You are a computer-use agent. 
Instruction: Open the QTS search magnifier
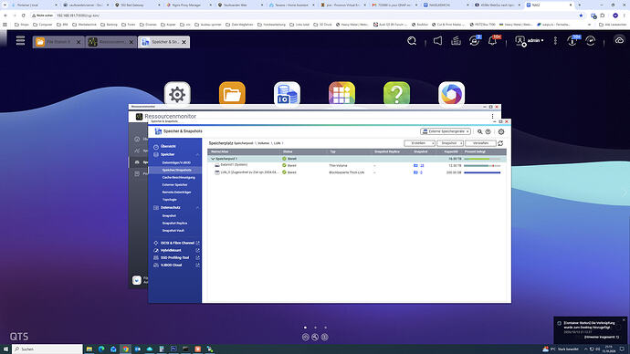[412, 41]
